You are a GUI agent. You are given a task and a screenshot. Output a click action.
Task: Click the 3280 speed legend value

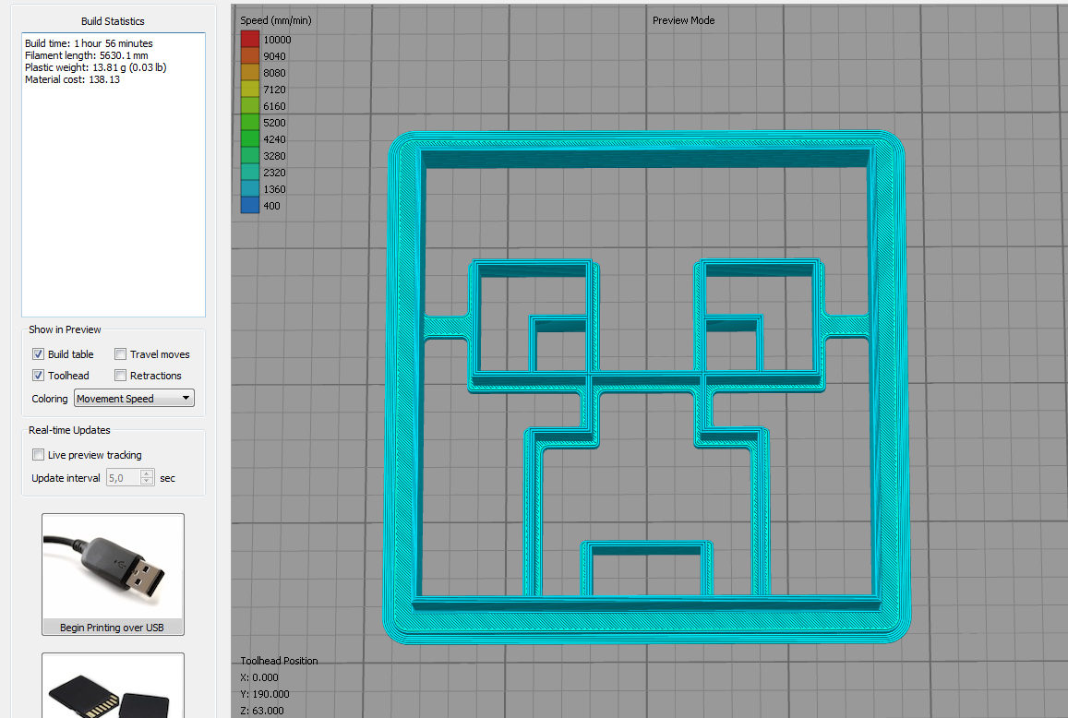[274, 156]
